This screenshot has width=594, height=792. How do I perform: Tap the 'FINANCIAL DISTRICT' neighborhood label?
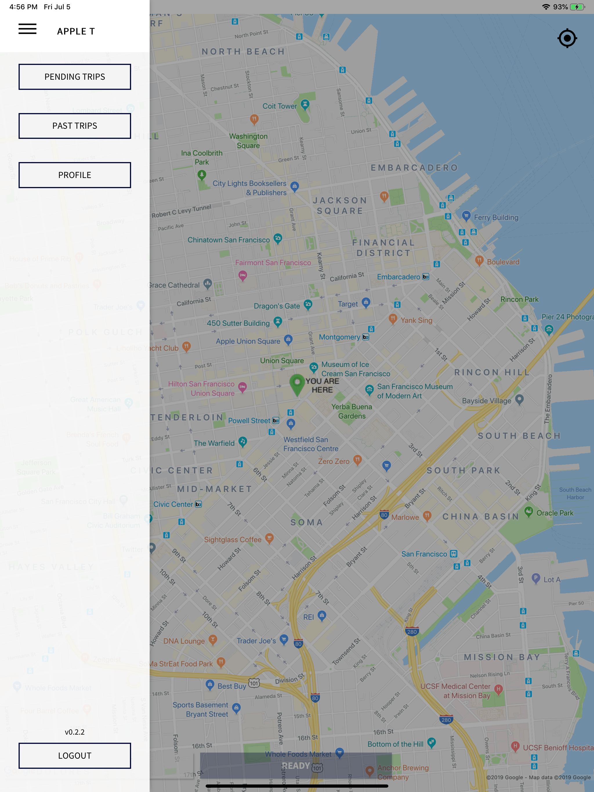pos(384,248)
